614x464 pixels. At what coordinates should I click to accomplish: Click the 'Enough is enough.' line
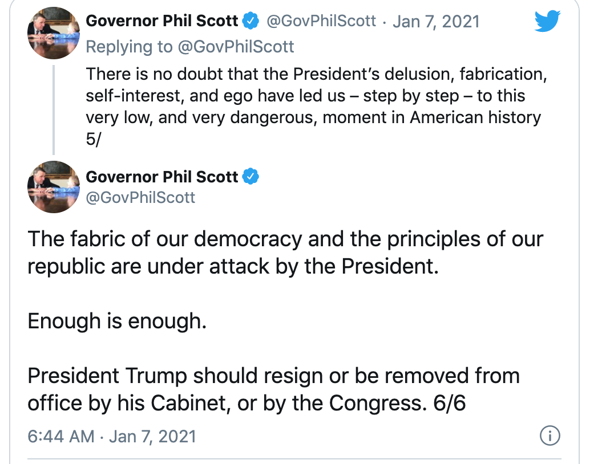(117, 321)
